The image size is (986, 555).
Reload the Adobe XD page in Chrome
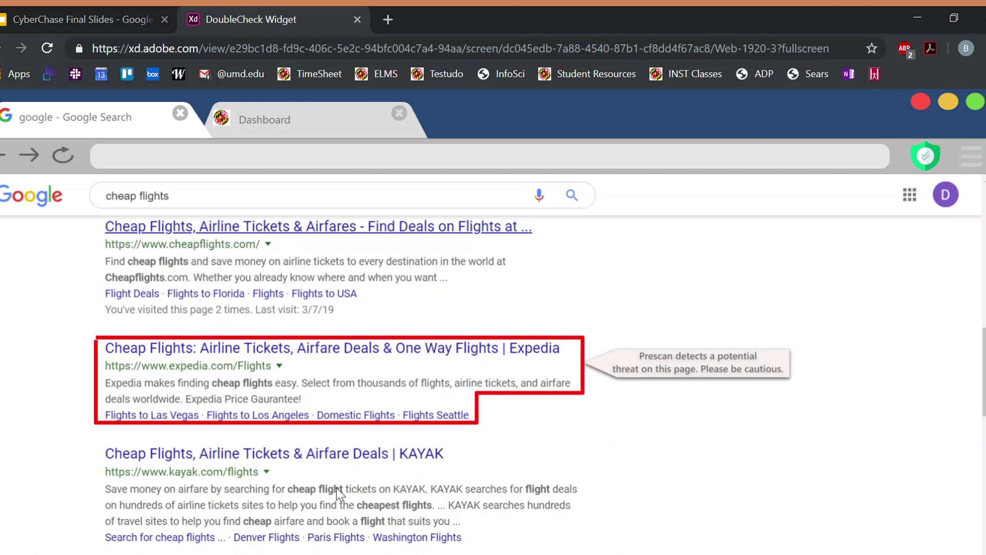coord(47,48)
